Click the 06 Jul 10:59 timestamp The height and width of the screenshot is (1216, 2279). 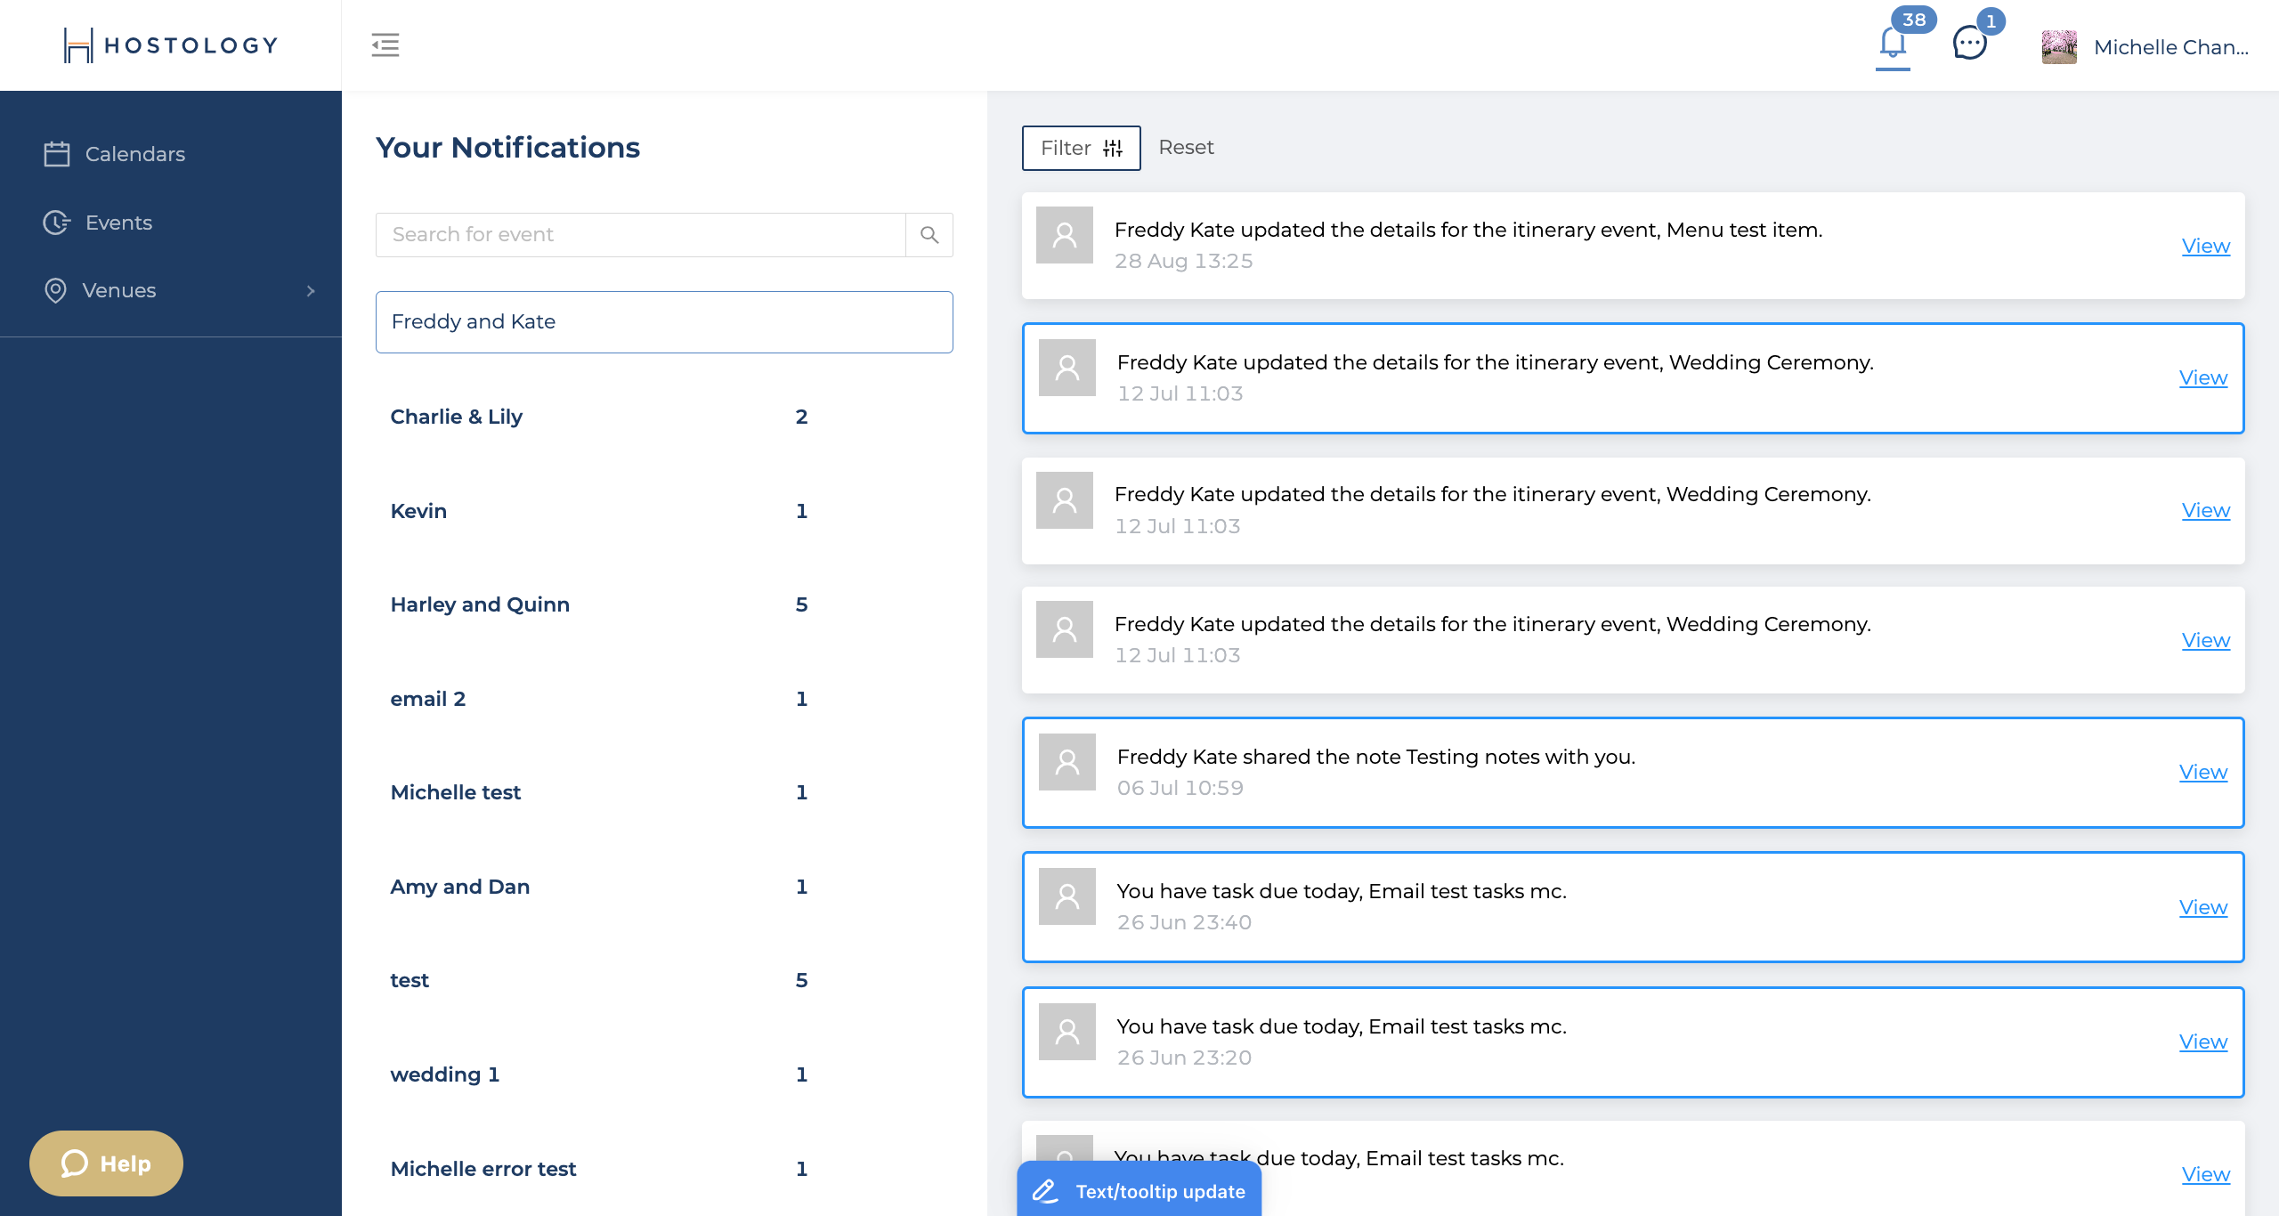(1180, 788)
